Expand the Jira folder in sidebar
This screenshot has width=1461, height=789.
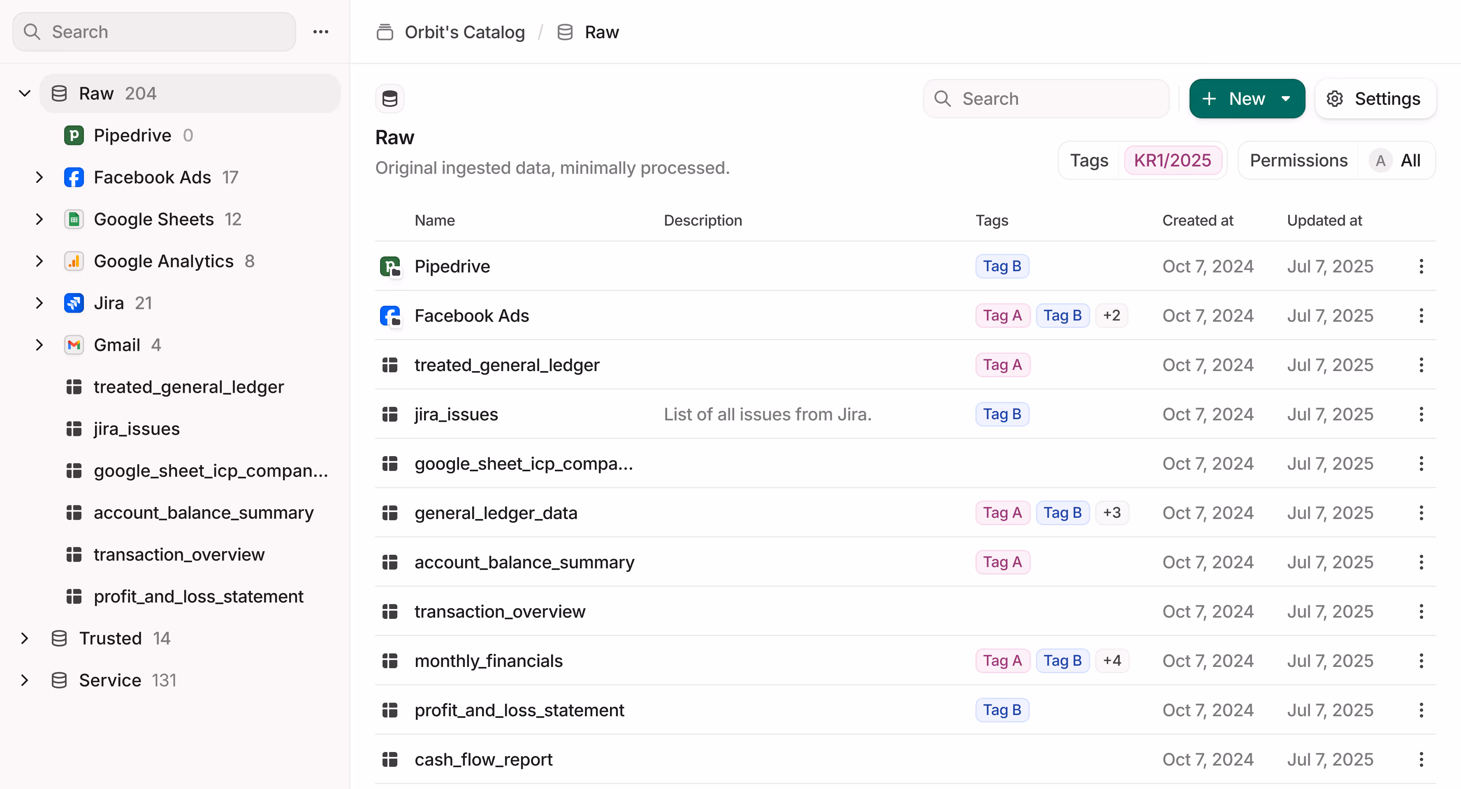click(39, 303)
